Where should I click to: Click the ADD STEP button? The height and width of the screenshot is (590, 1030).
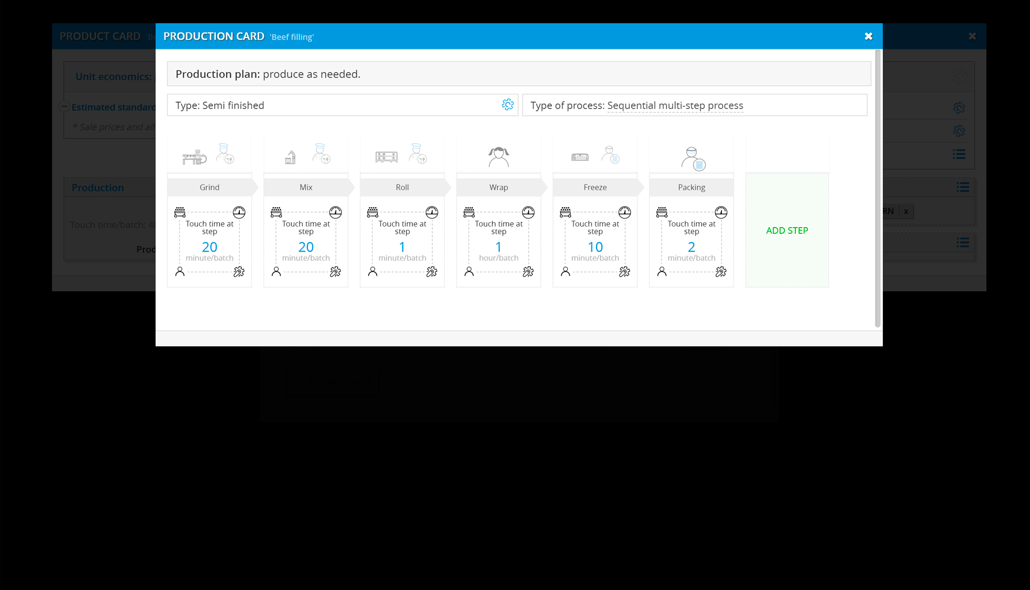tap(787, 230)
